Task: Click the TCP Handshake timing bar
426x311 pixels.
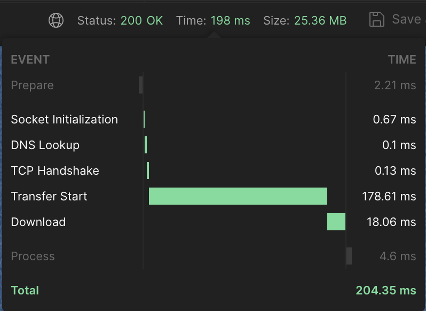Action: tap(148, 170)
